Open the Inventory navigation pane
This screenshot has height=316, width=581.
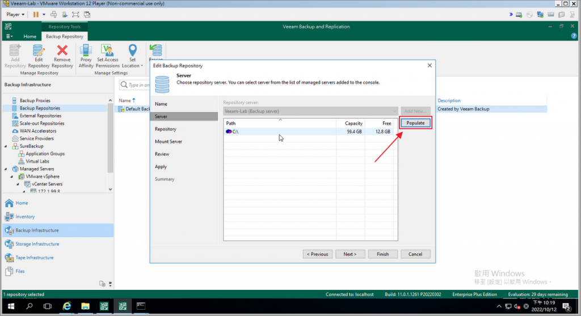[x=58, y=217]
